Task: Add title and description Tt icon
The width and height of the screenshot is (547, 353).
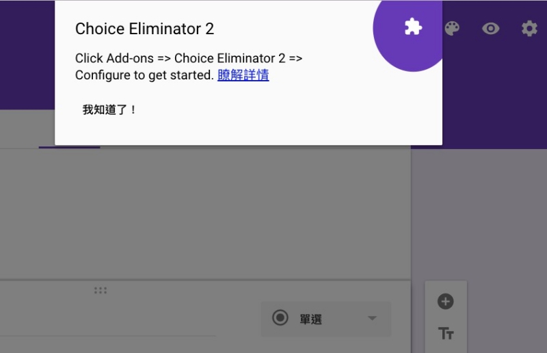Action: (x=446, y=333)
